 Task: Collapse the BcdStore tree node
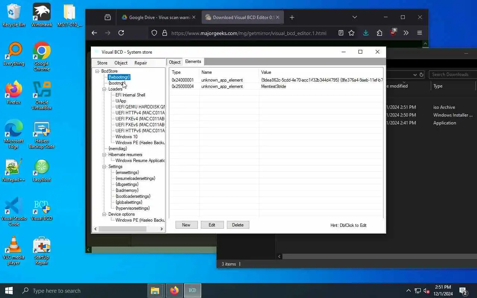pos(97,71)
